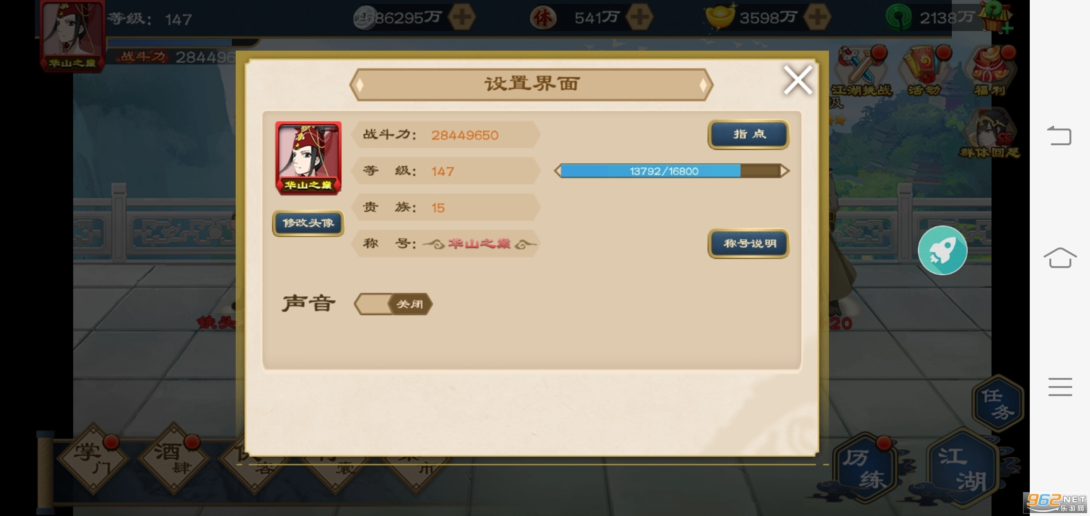Viewport: 1090px width, 516px height.
Task: Tap the red 体 stamina icon
Action: tap(543, 18)
